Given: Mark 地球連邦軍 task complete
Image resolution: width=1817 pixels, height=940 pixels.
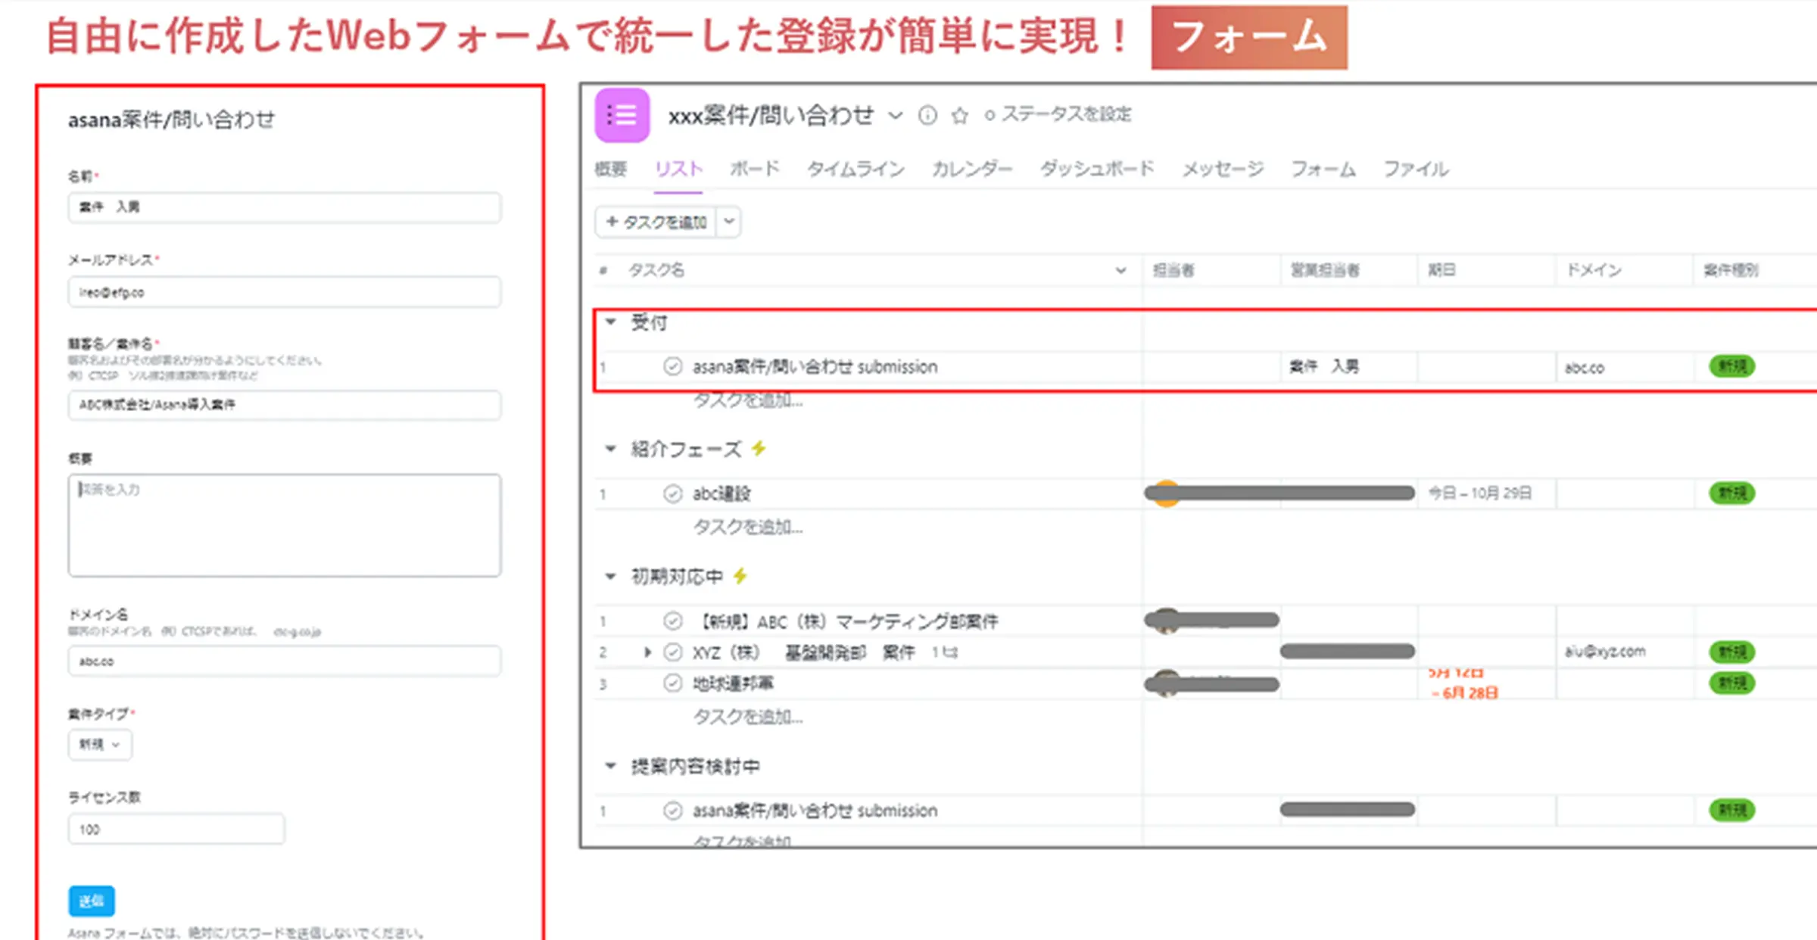Looking at the screenshot, I should click(672, 683).
